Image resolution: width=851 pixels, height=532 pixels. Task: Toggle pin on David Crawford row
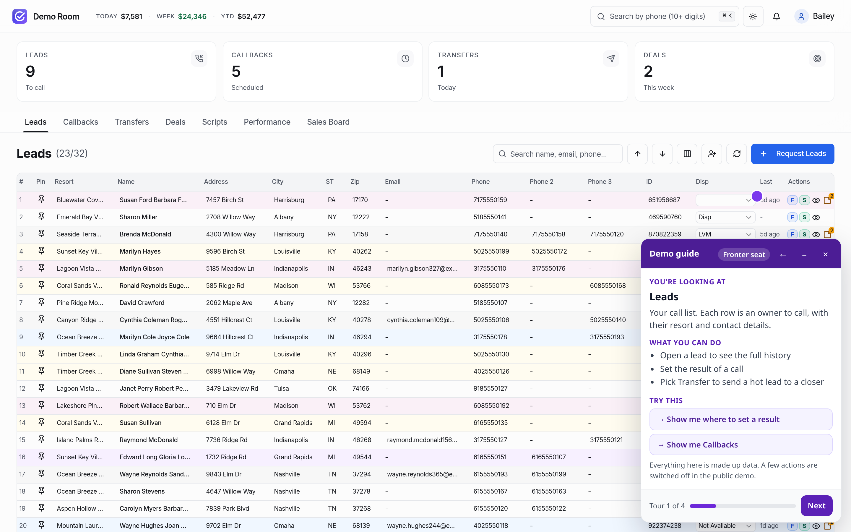(41, 302)
